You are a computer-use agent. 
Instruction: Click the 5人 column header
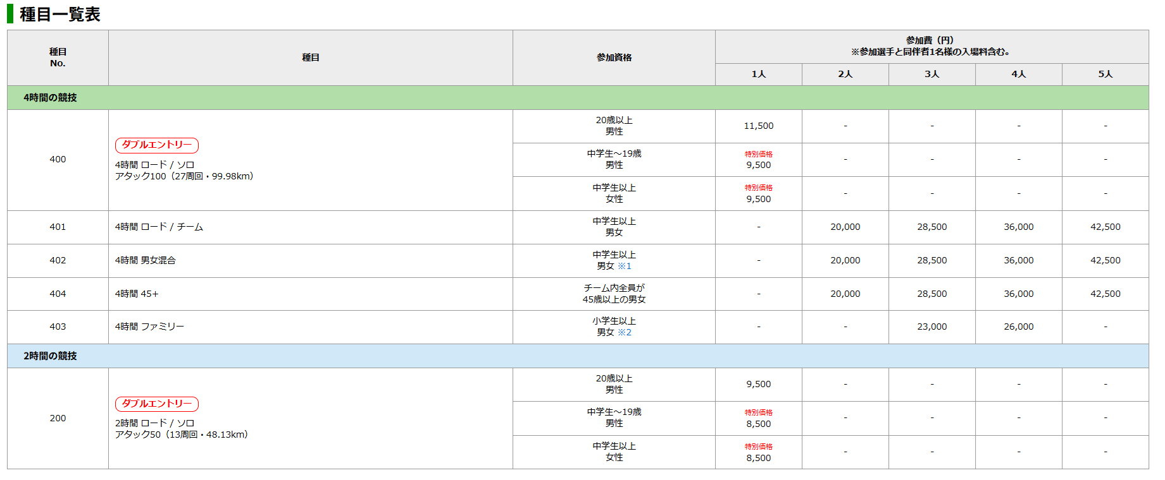coord(1105,74)
